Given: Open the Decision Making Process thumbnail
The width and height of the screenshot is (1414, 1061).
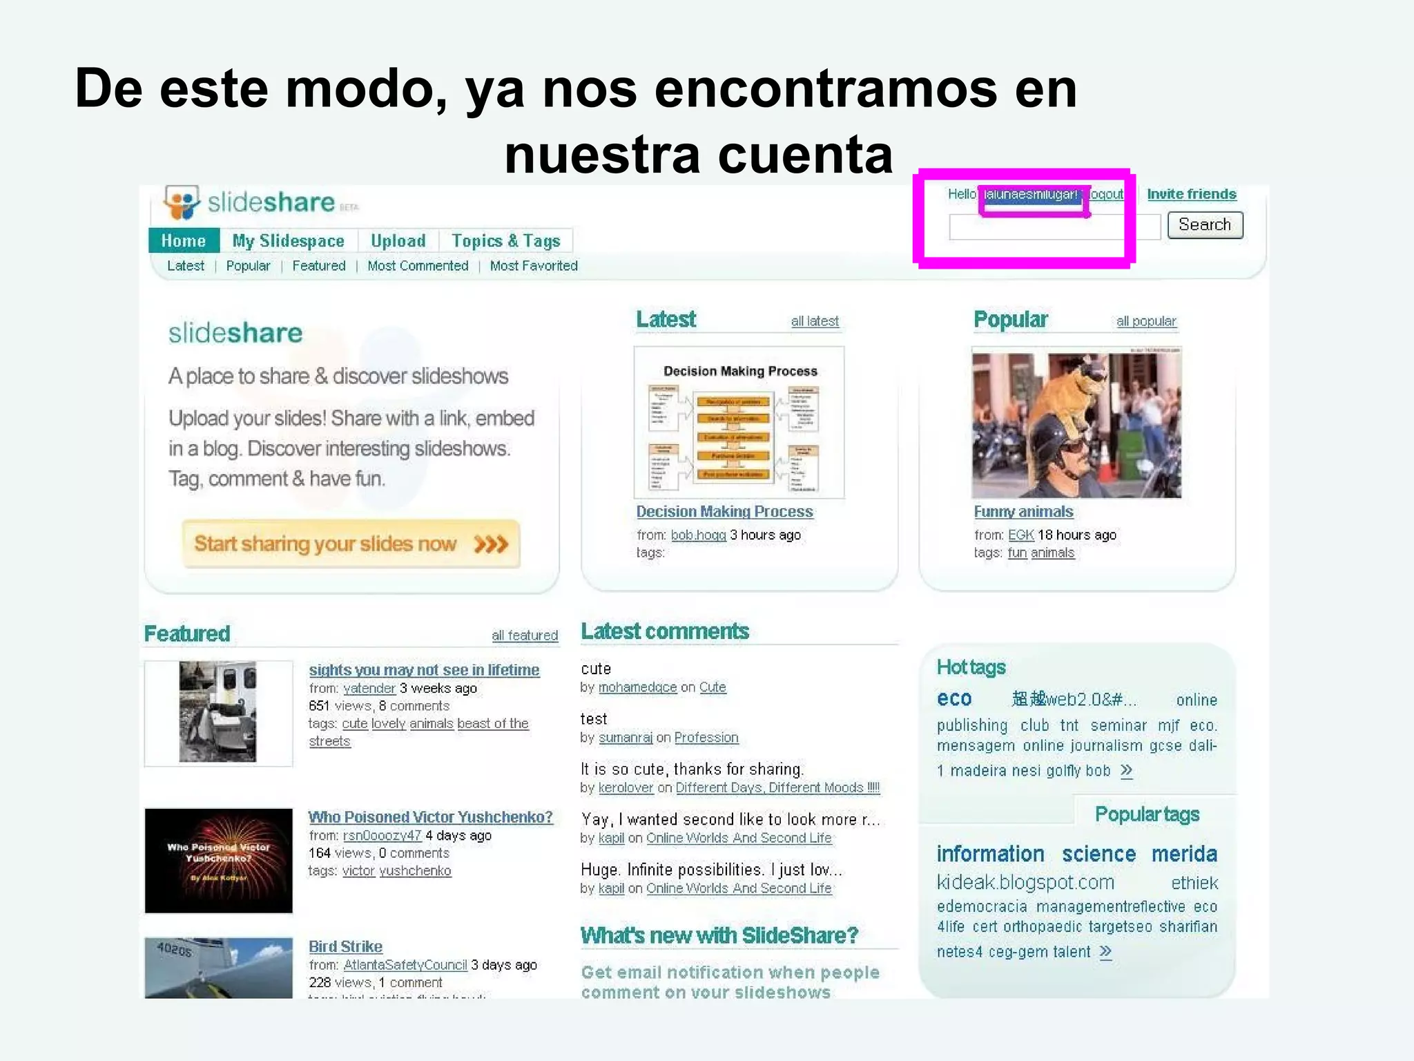Looking at the screenshot, I should pos(739,423).
